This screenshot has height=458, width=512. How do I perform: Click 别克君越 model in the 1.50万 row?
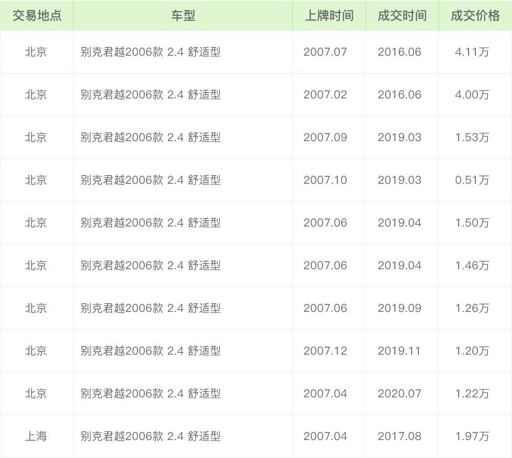click(150, 223)
